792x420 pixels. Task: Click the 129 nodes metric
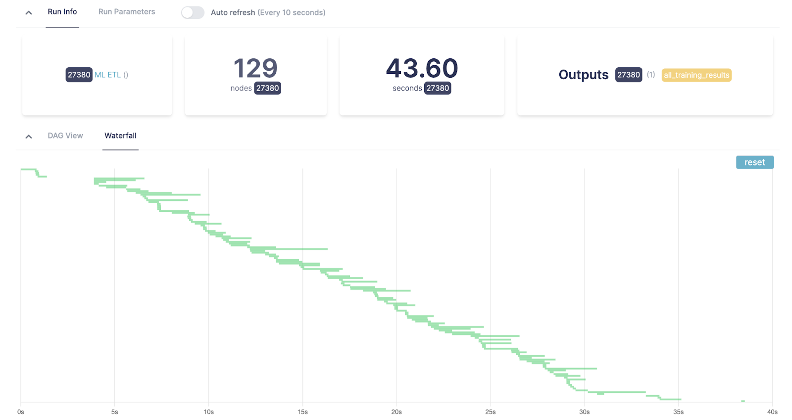pos(255,68)
